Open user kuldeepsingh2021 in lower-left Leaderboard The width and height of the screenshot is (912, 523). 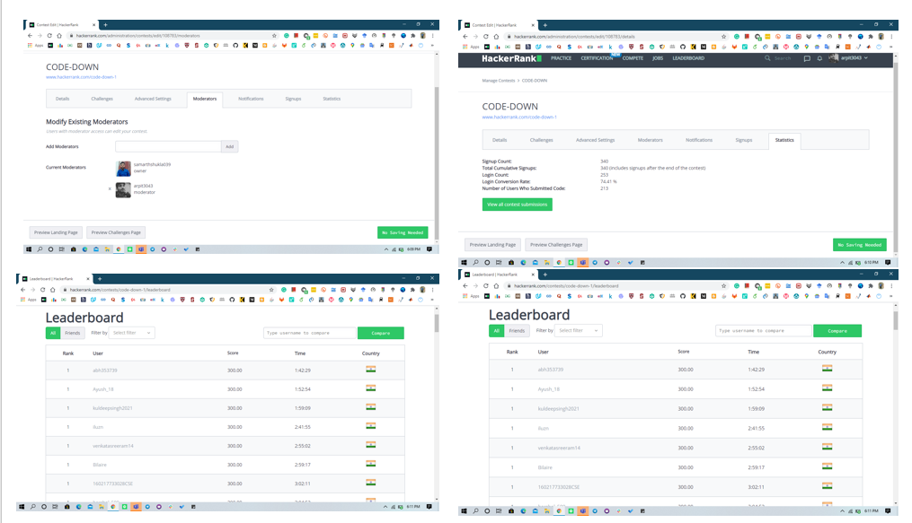[x=112, y=408]
